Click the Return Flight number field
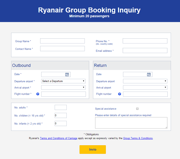This screenshot has height=159, width=180. click(145, 94)
